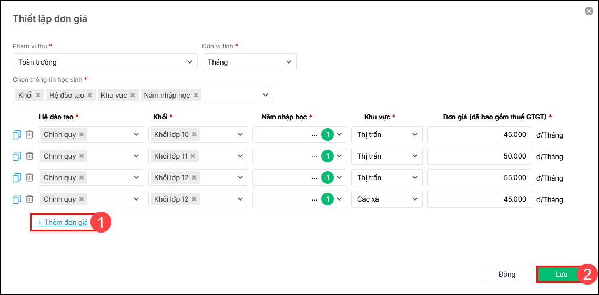Remove the Khối tag from student info
599x295 pixels.
(x=38, y=96)
